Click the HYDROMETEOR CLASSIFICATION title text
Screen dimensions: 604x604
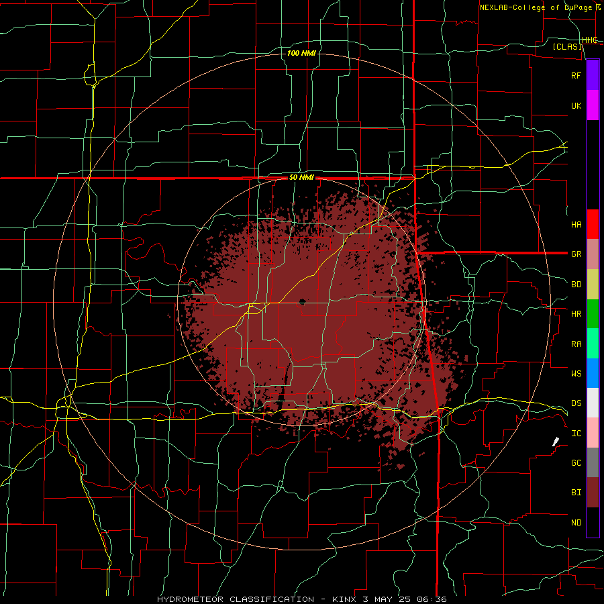[236, 599]
